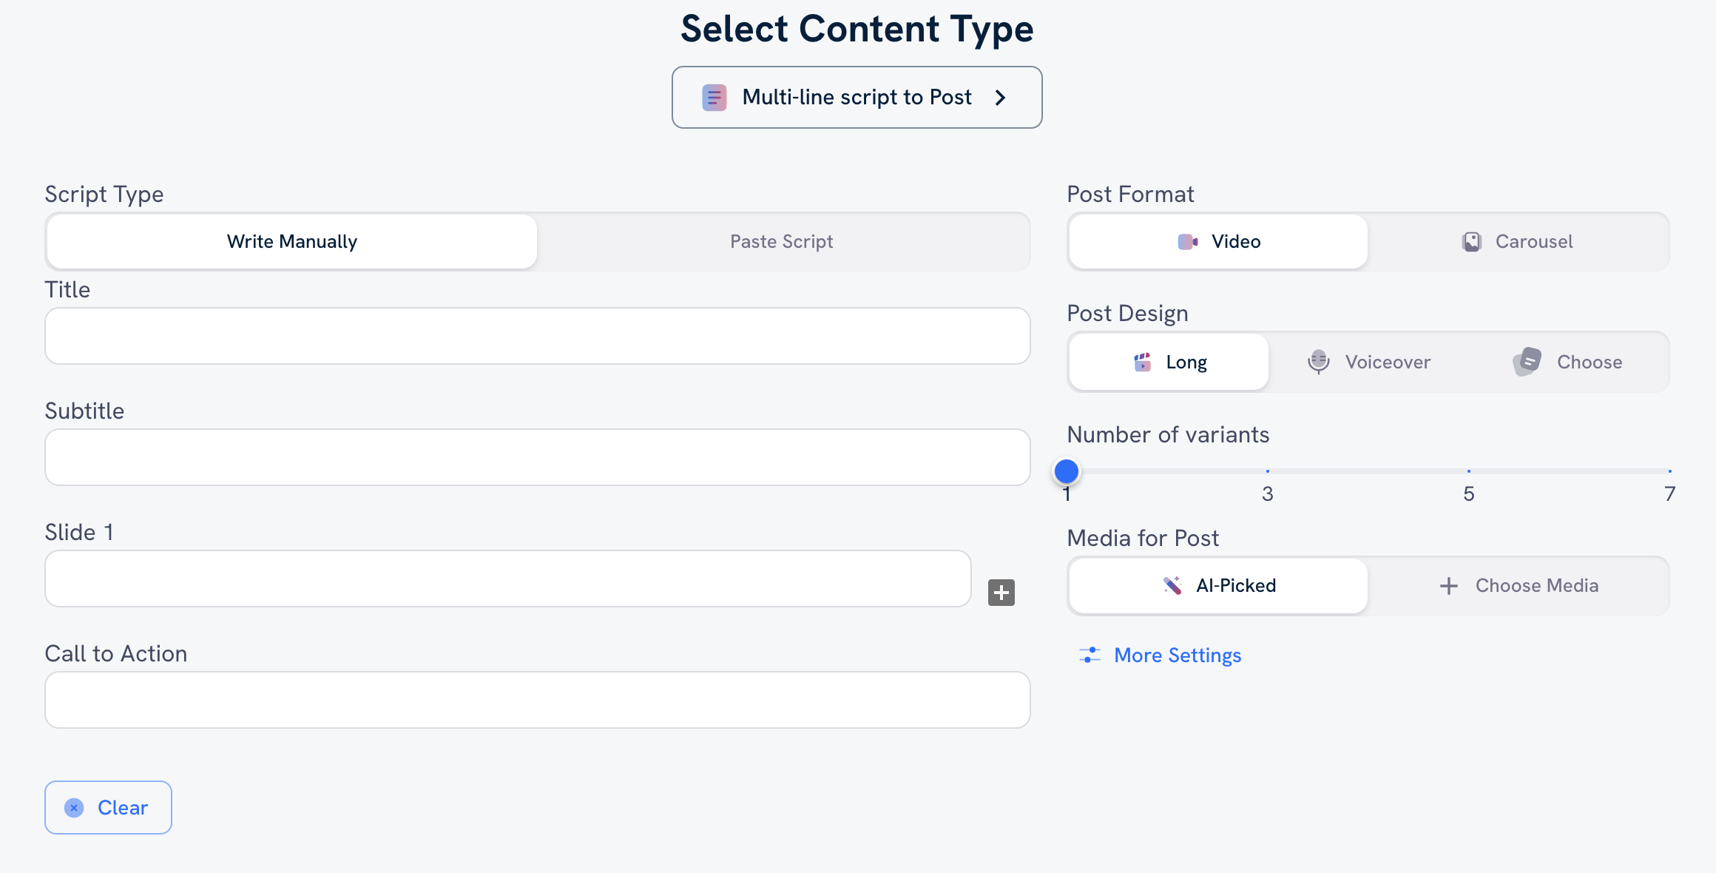1716x873 pixels.
Task: Select the Video post format icon
Action: coord(1188,241)
